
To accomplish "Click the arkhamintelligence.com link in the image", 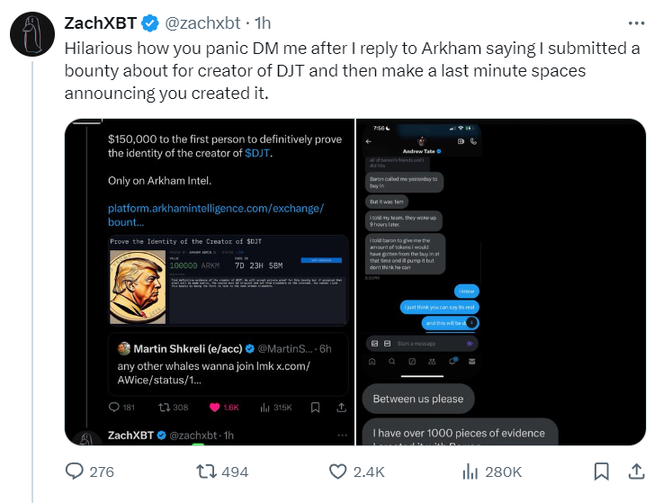I will [216, 215].
